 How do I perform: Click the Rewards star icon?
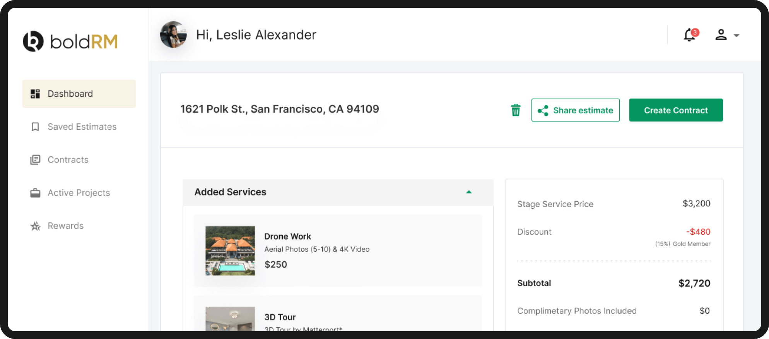pyautogui.click(x=35, y=226)
